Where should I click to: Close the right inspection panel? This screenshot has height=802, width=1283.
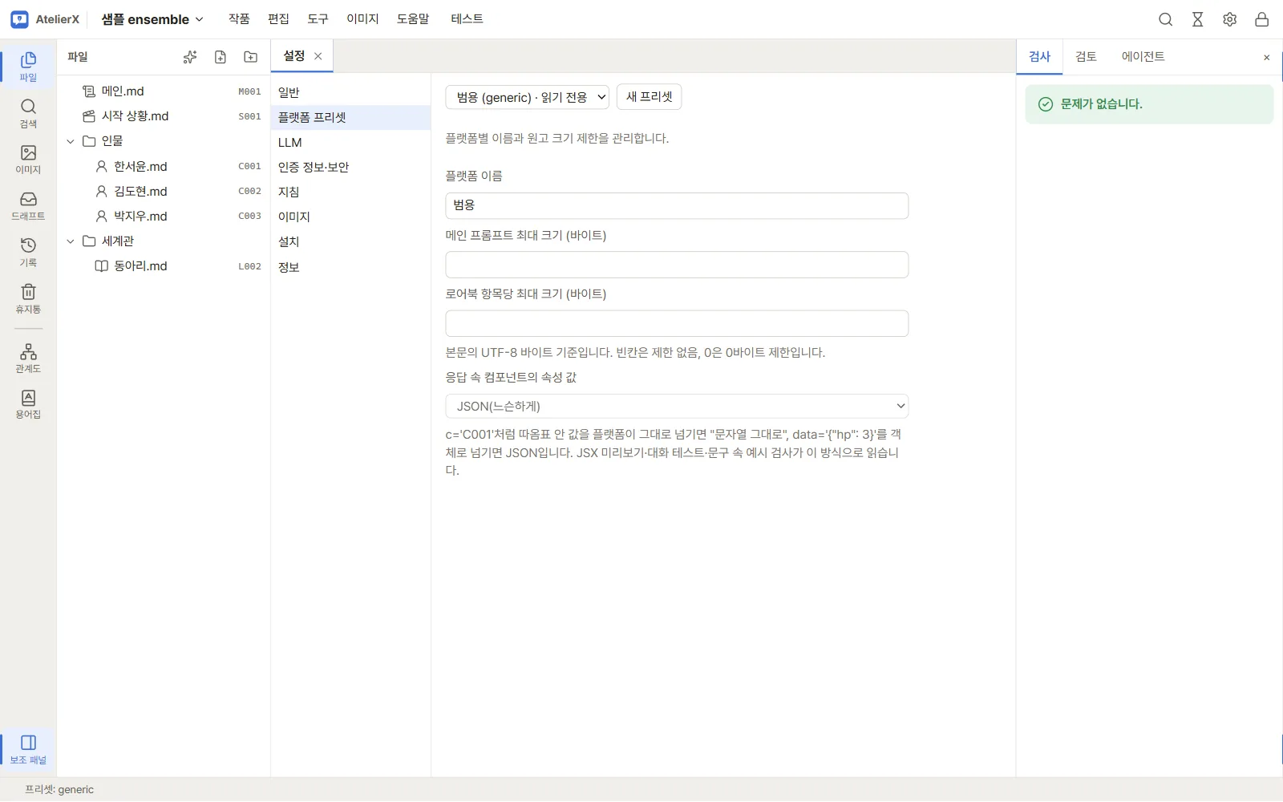click(1267, 58)
